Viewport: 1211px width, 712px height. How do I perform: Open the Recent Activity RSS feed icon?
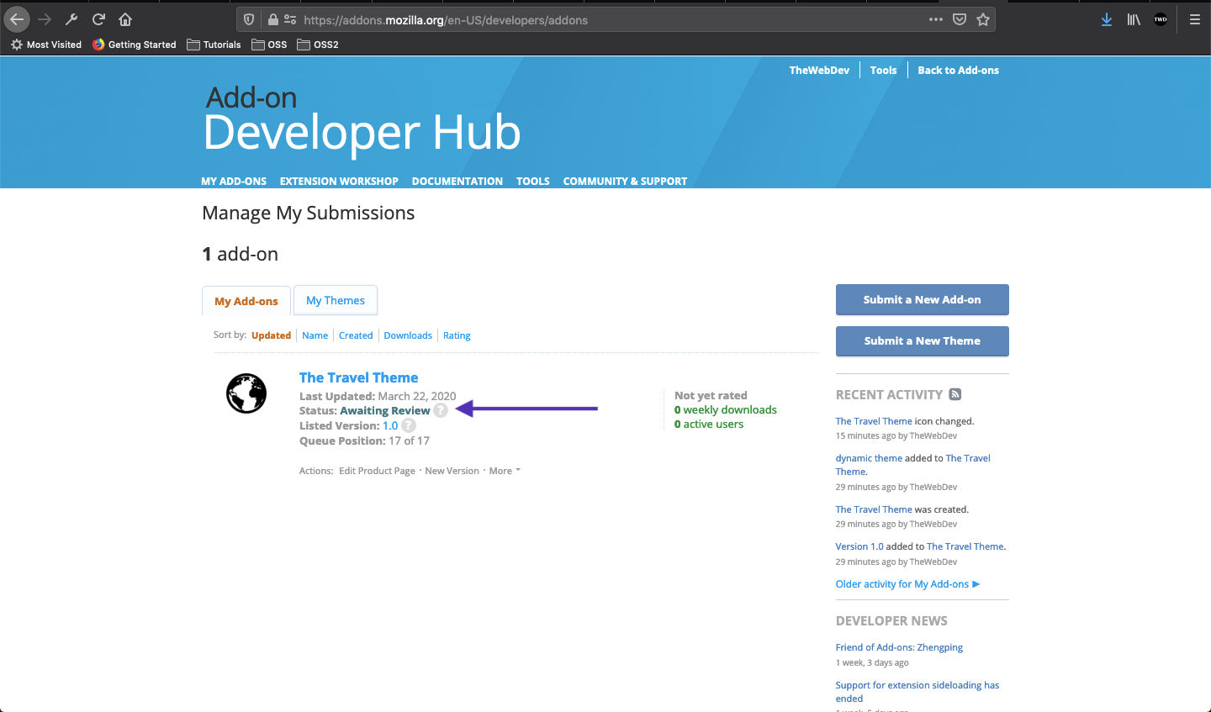click(x=955, y=394)
